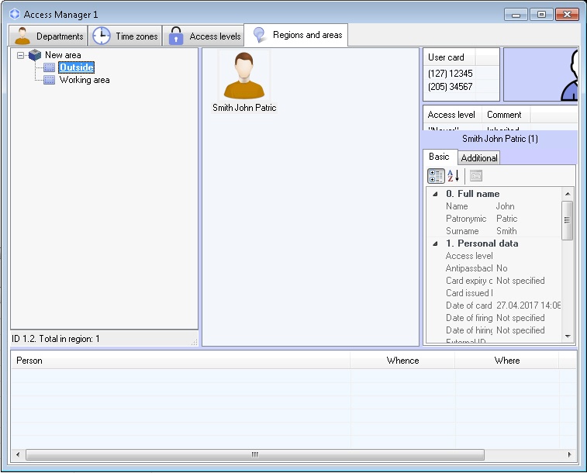This screenshot has width=587, height=473.
Task: Click the Where column header
Action: (x=507, y=361)
